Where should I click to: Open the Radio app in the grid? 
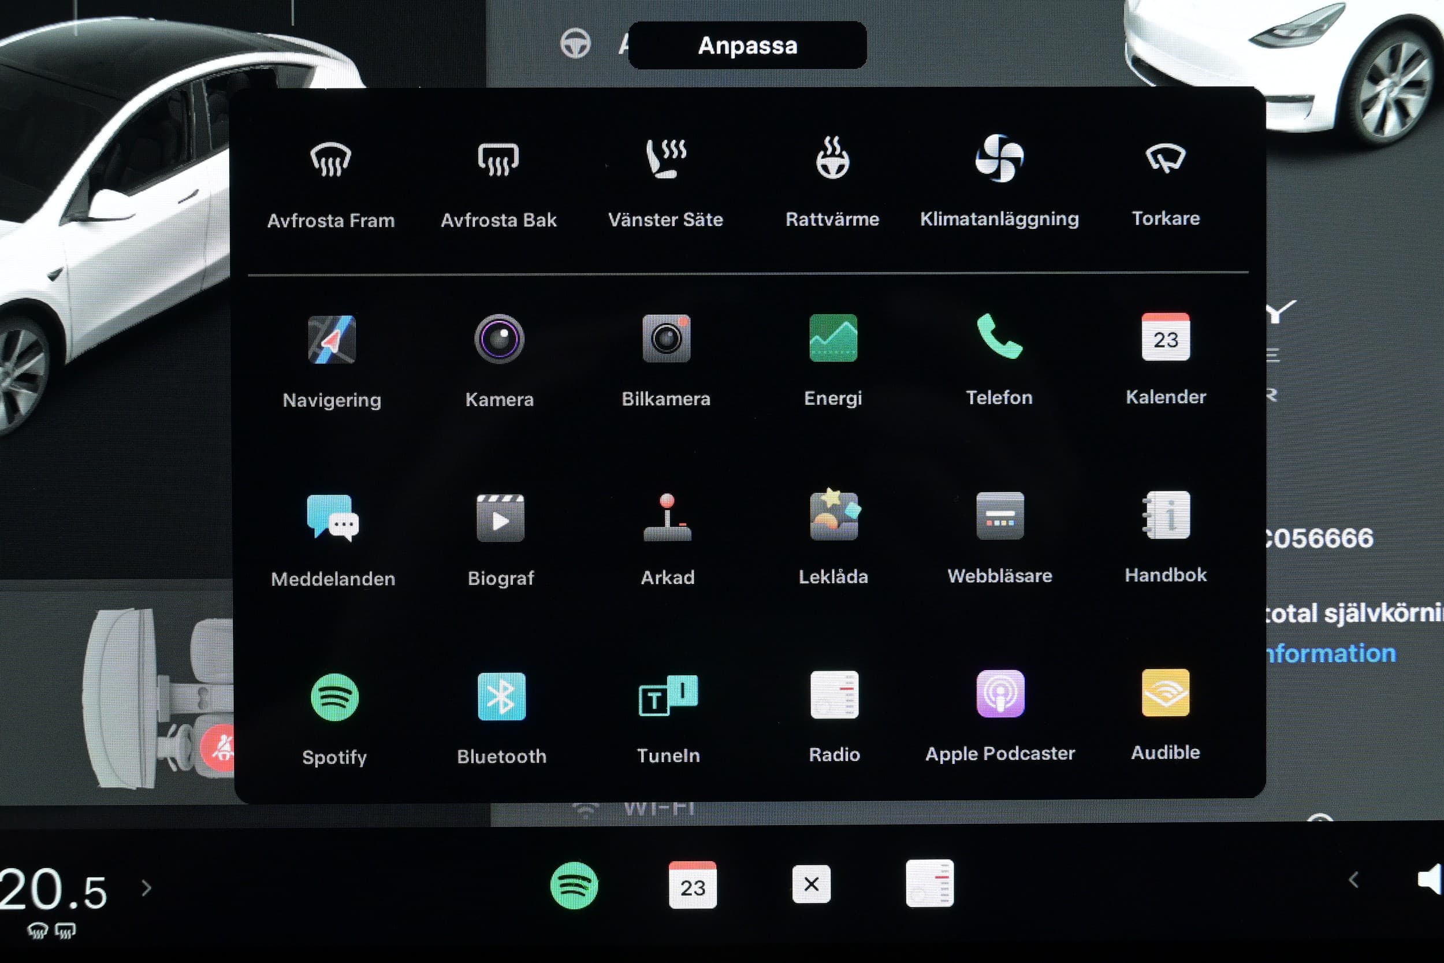click(x=835, y=717)
